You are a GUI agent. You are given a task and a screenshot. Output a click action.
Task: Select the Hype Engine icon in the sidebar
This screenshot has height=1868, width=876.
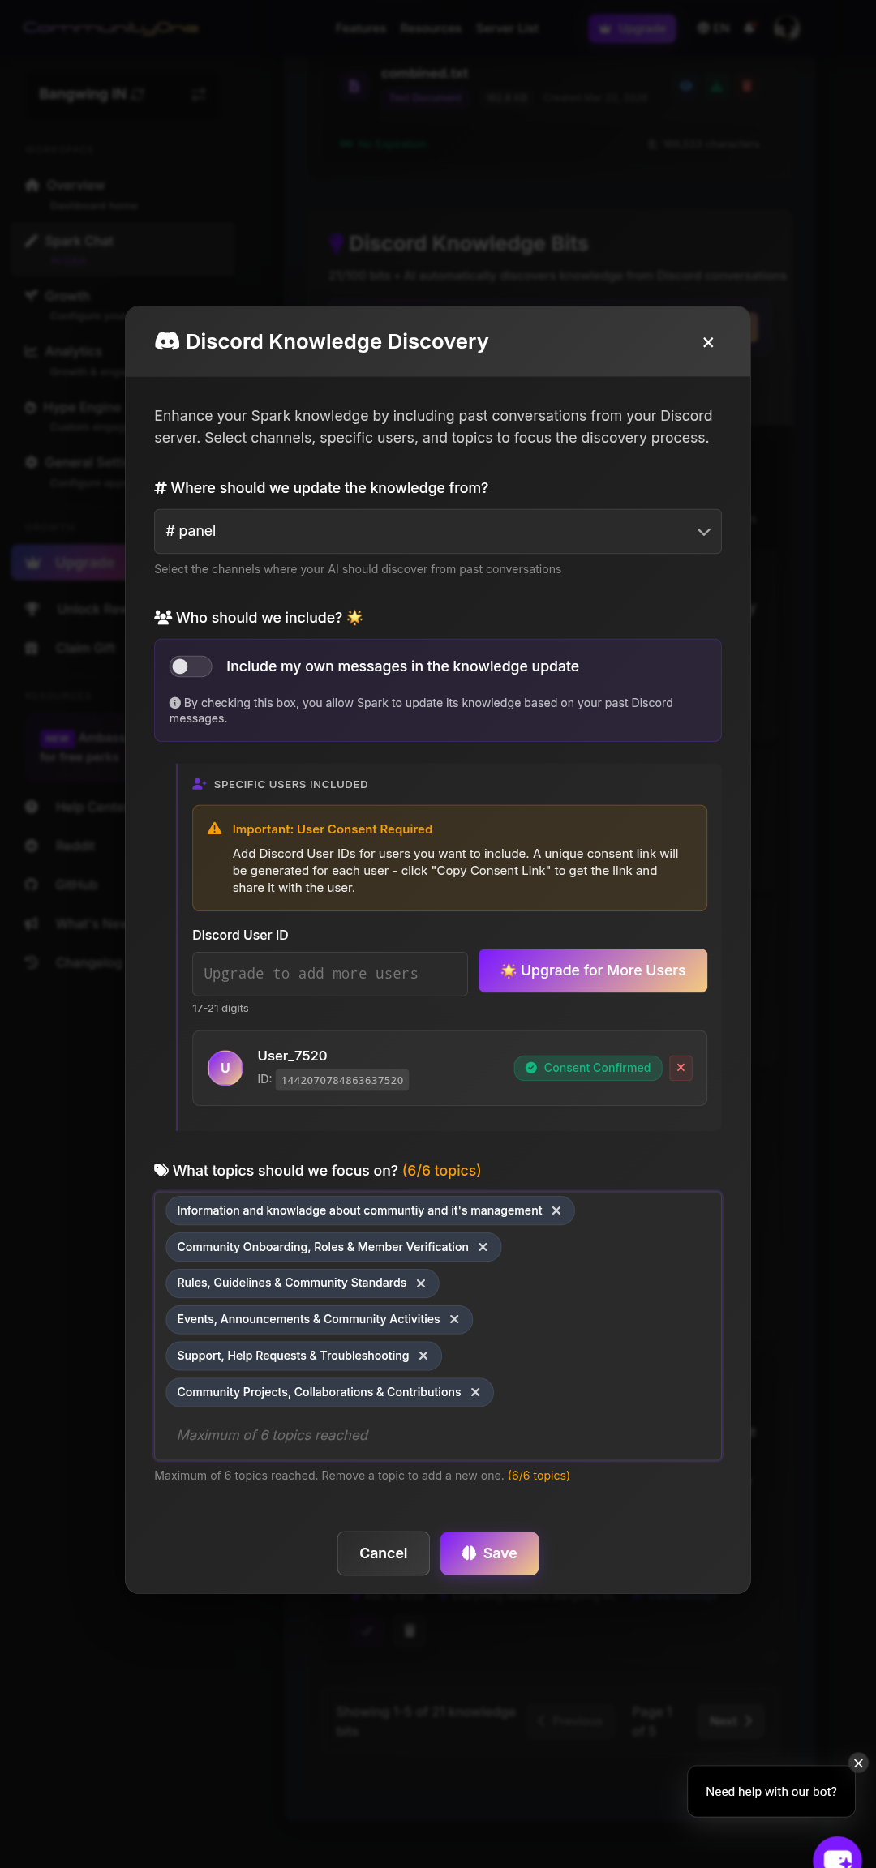click(31, 407)
